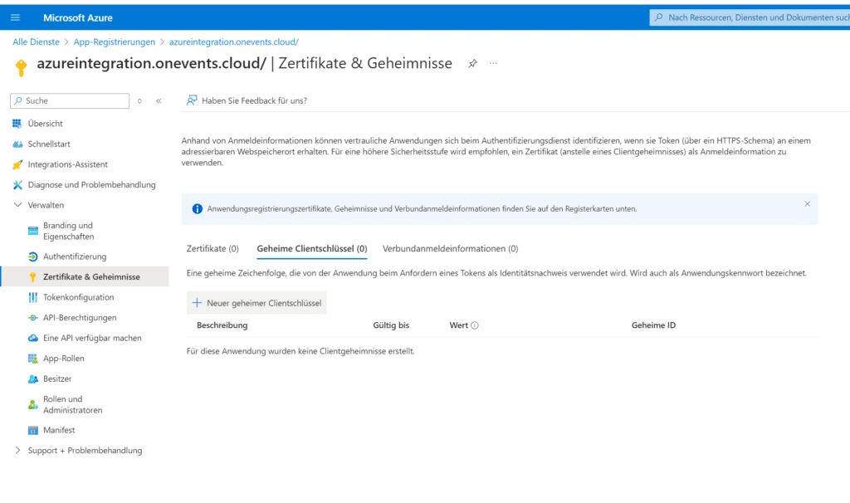Collapse the Verwalten section
The image size is (850, 503).
pyautogui.click(x=18, y=205)
